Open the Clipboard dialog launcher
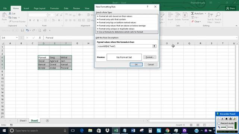Viewport: 239px width, 134px height. [x=26, y=26]
